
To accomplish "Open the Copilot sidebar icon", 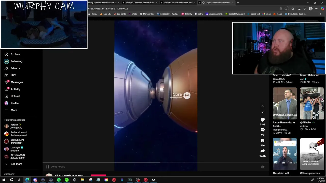I will click(322, 9).
